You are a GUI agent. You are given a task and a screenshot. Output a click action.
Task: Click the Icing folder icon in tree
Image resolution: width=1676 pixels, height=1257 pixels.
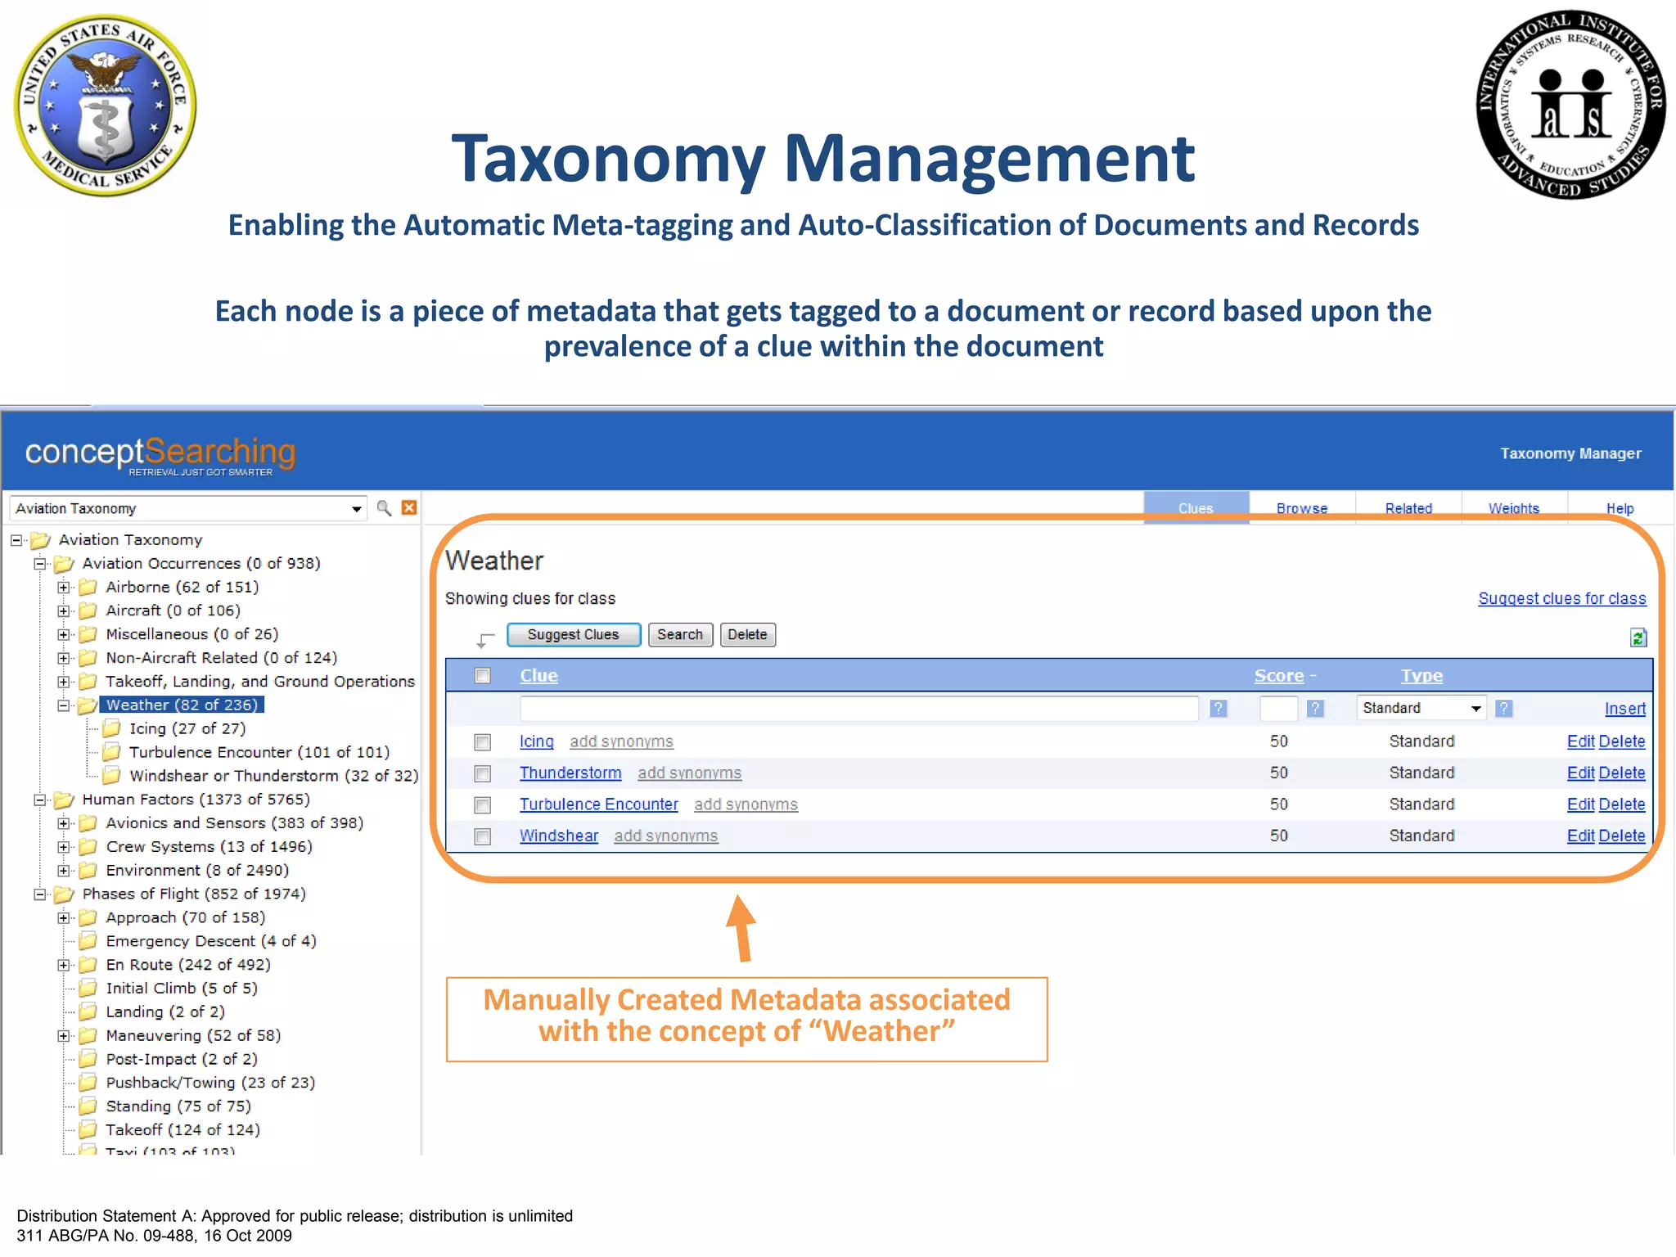[112, 728]
